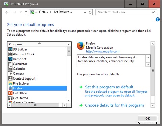Click the Defa... breadcrumb segment
The image size is (162, 126).
click(44, 12)
